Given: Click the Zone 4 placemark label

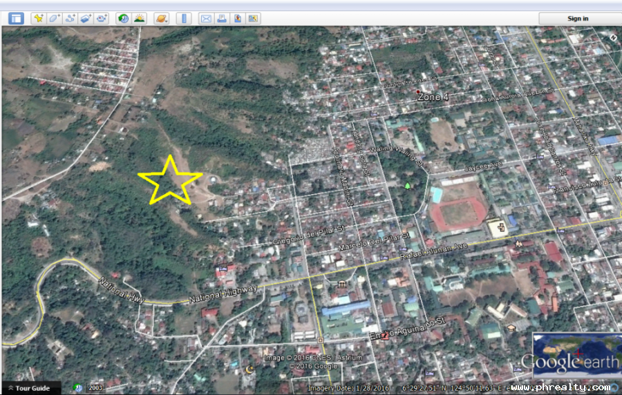Looking at the screenshot, I should (433, 97).
